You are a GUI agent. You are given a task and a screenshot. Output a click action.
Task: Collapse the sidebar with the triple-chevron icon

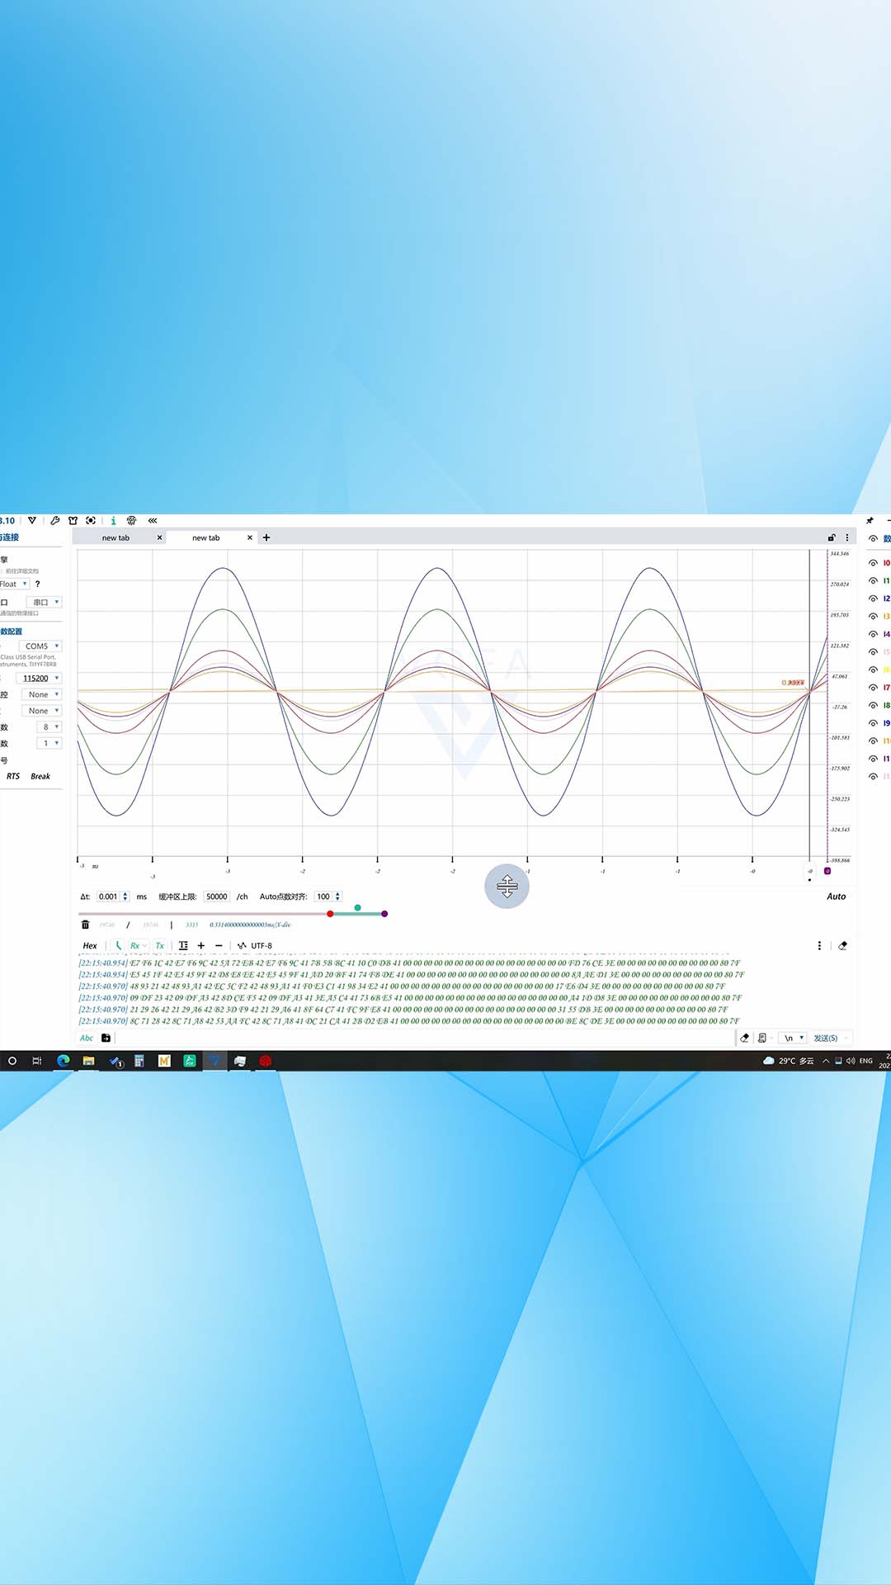click(x=153, y=521)
